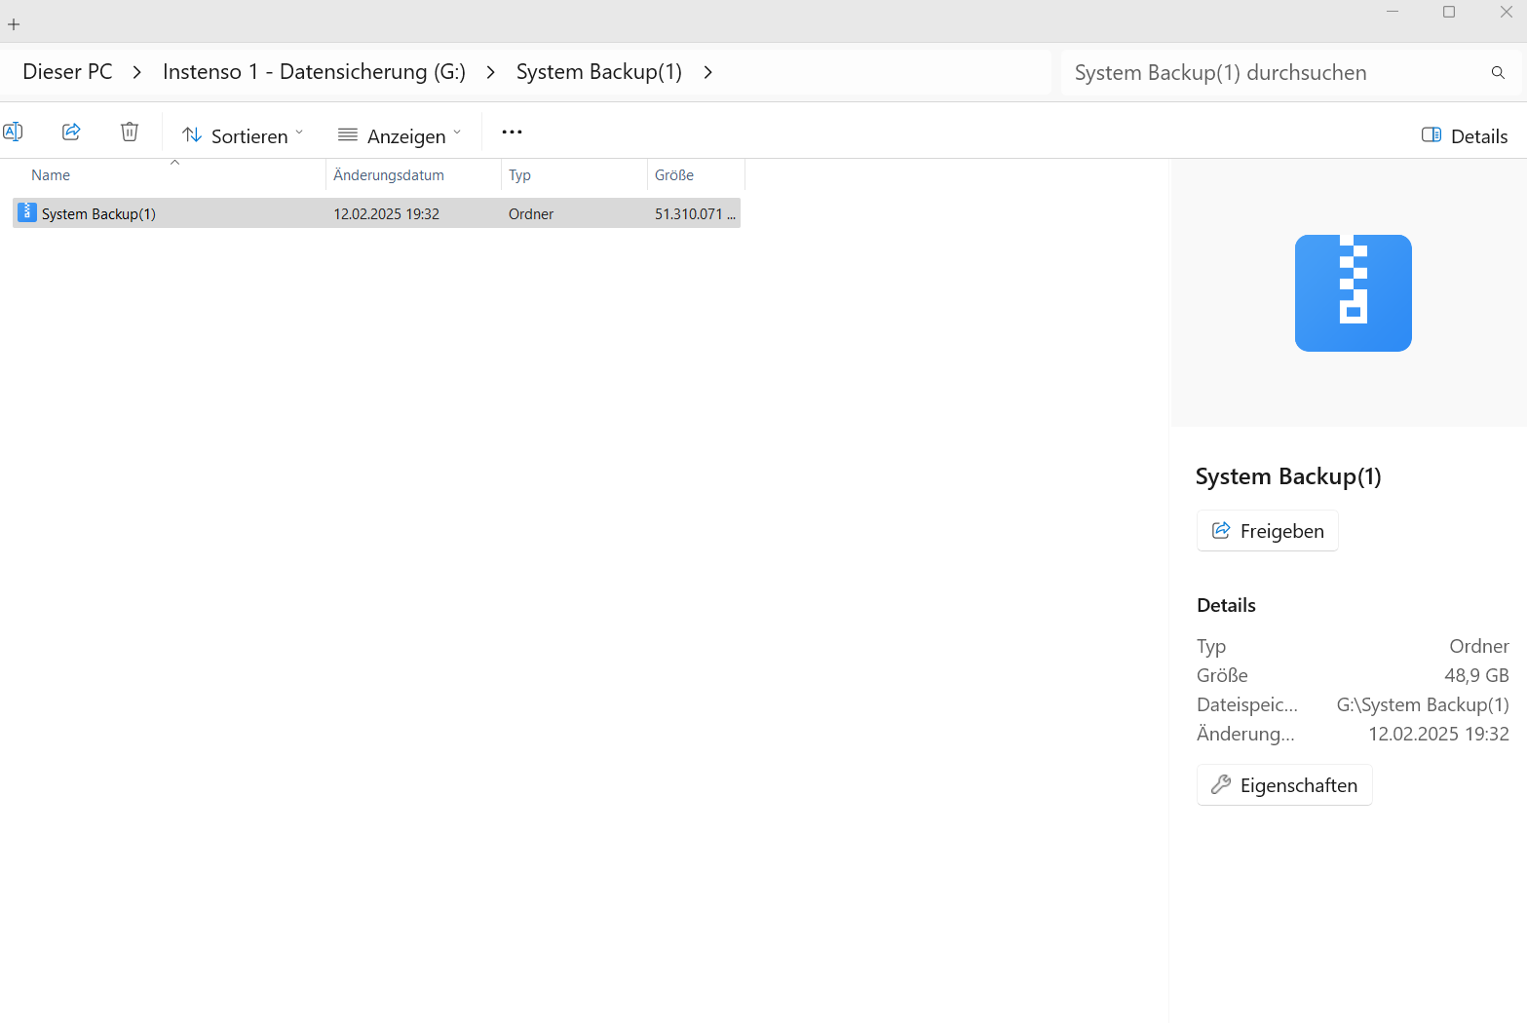Delete the selected item via trash icon

[130, 132]
